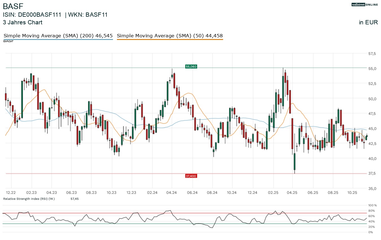Click the wallstreet:ONLINE logo
The height and width of the screenshot is (240, 381).
click(x=364, y=5)
